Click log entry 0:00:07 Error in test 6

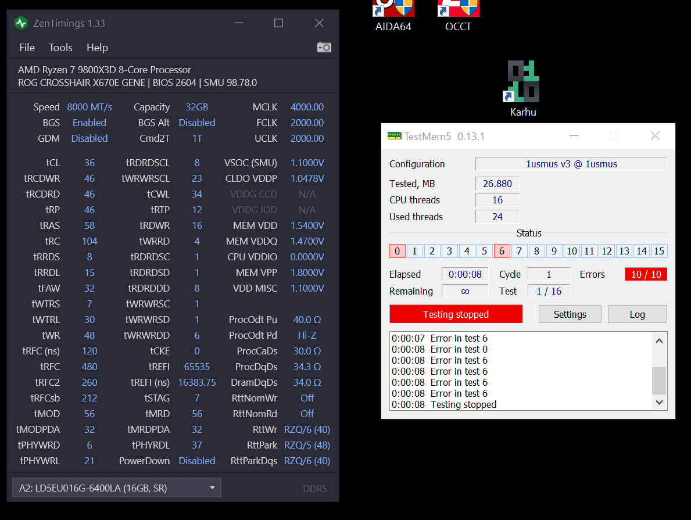click(440, 339)
